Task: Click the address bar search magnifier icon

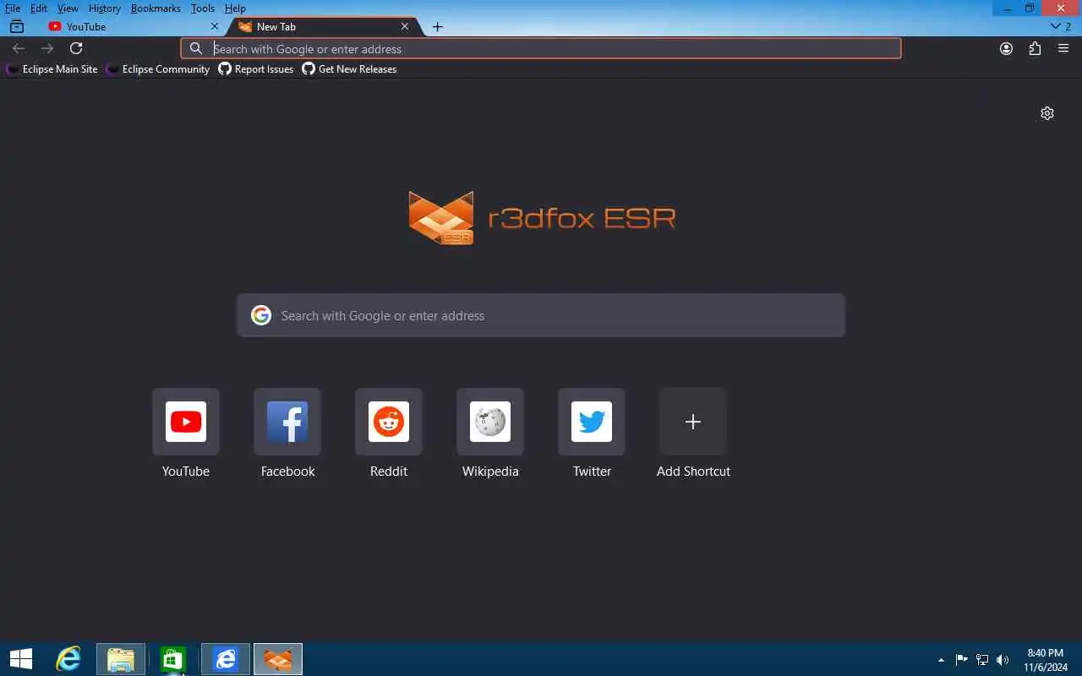Action: (196, 48)
